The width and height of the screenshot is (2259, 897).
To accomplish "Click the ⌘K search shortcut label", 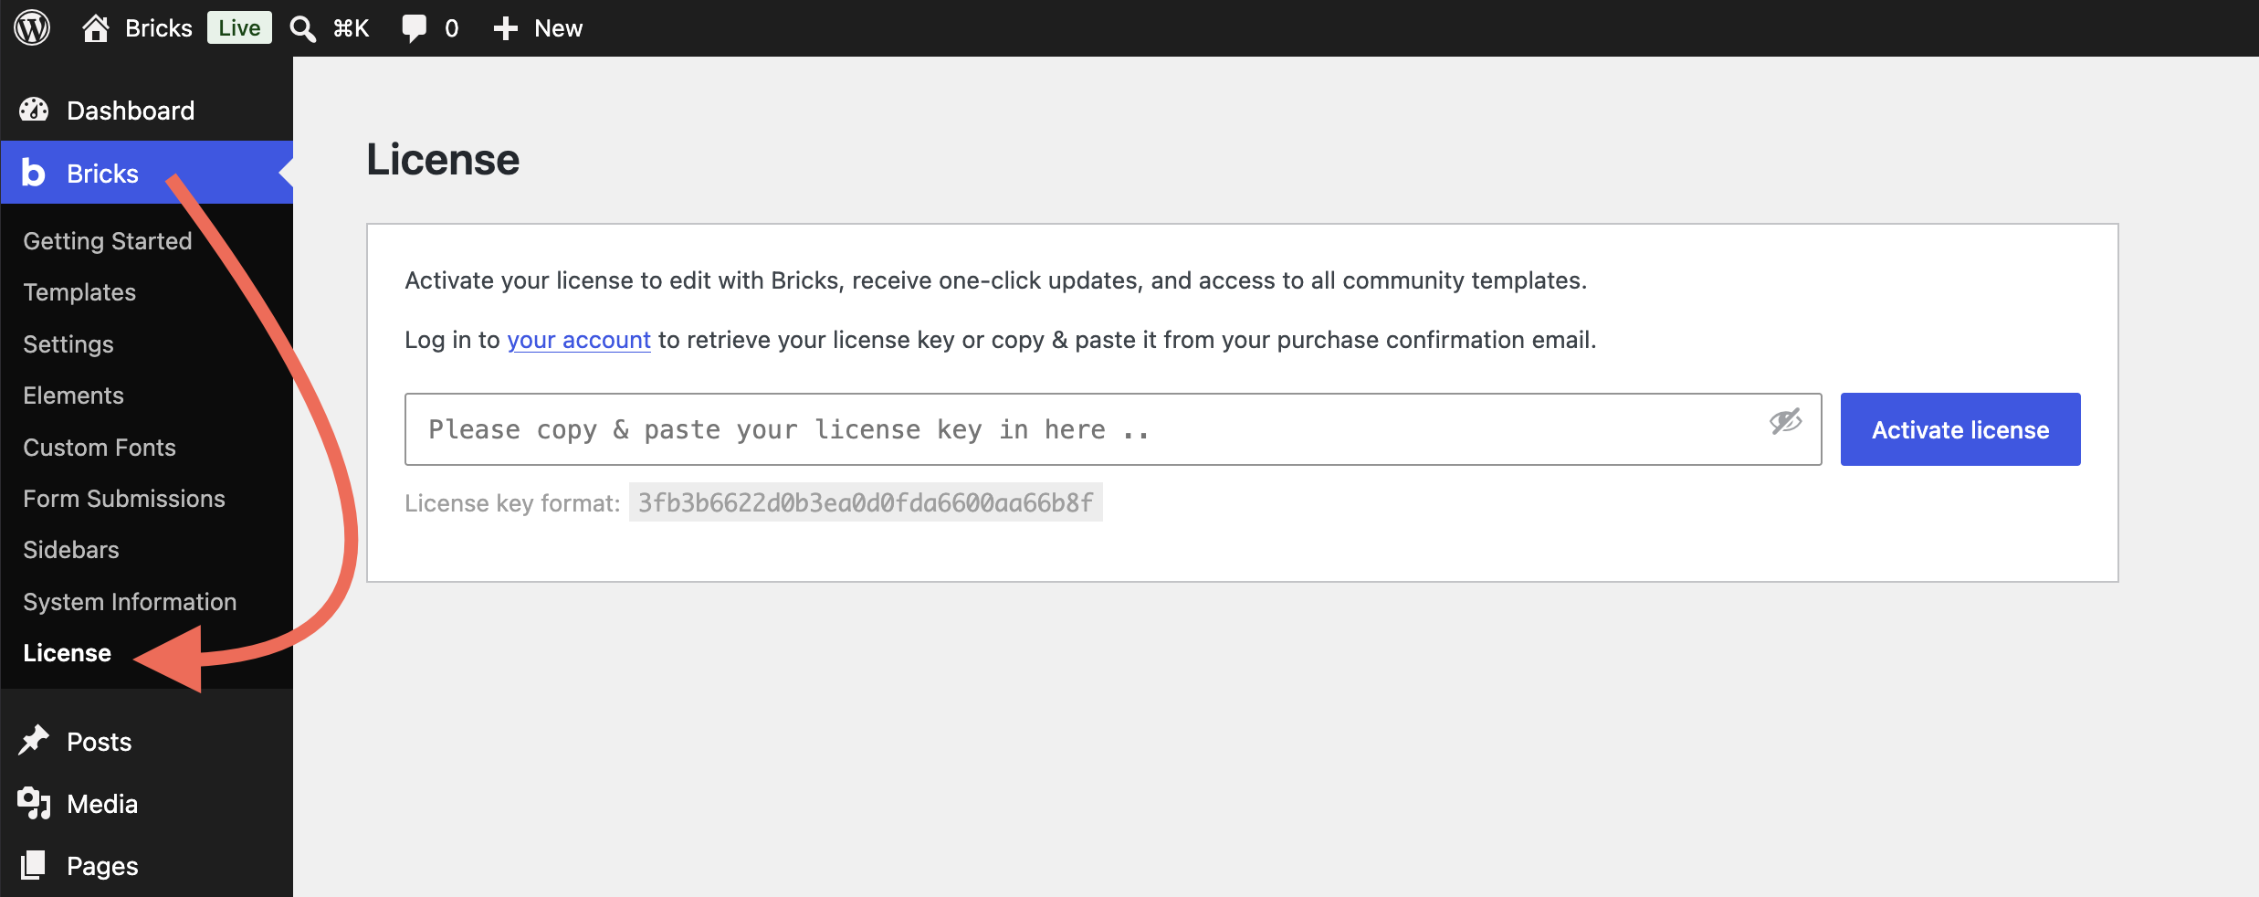I will [352, 28].
